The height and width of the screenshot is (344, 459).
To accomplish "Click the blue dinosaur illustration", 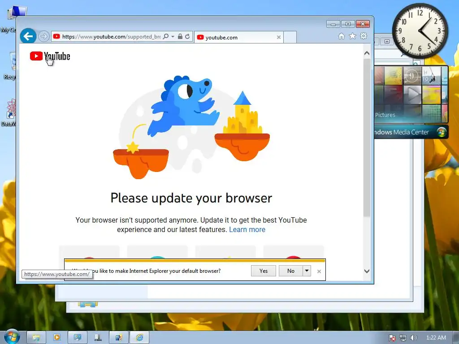I will click(x=183, y=105).
